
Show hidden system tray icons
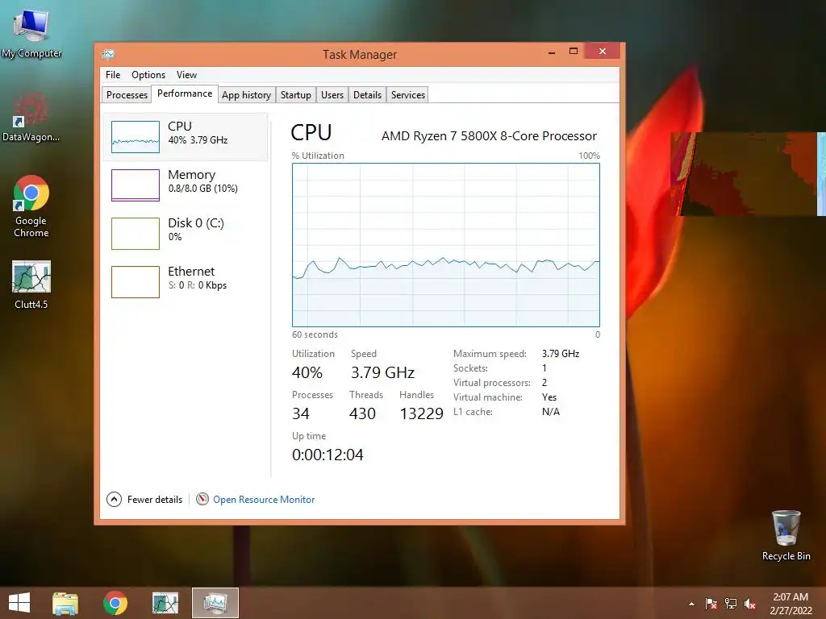point(691,604)
